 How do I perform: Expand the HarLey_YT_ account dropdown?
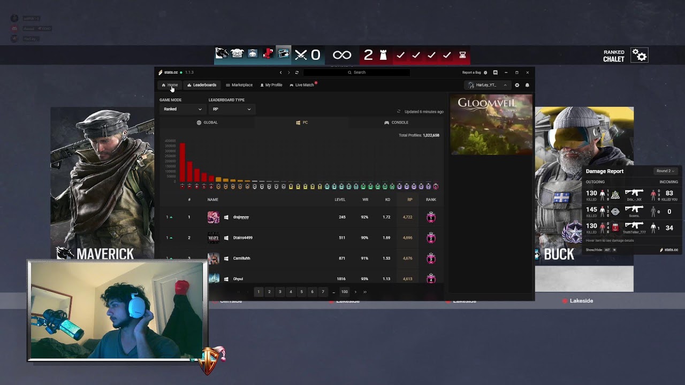click(486, 85)
